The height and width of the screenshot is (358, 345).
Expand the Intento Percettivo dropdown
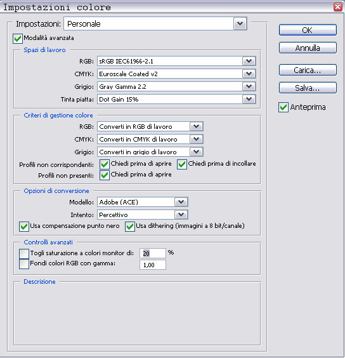[181, 215]
